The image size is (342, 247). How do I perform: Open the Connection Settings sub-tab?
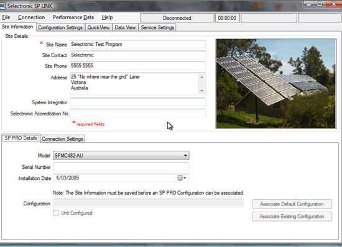pos(62,139)
